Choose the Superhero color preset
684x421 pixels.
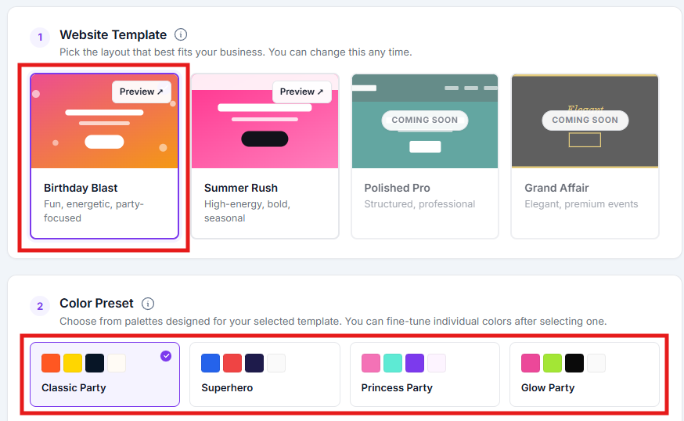tap(265, 374)
